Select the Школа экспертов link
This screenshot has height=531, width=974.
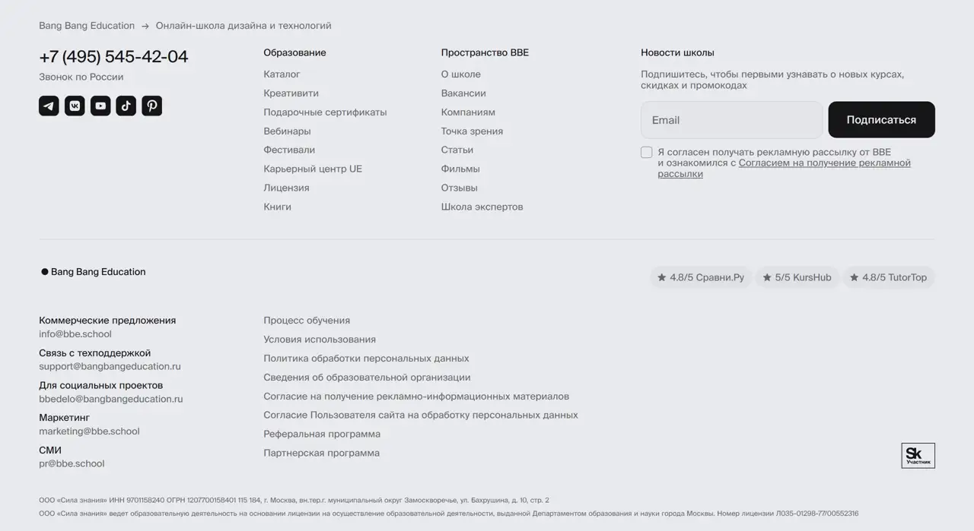point(482,207)
